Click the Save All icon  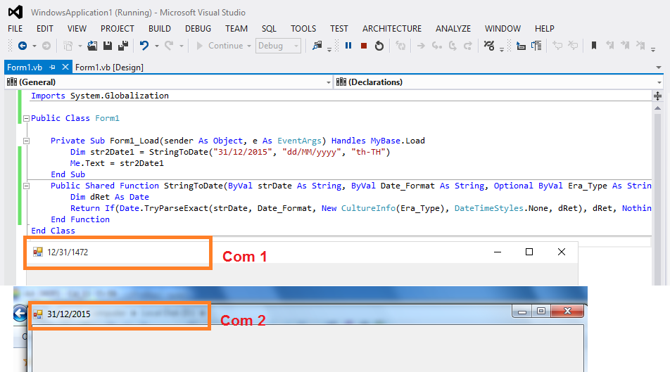tap(123, 46)
